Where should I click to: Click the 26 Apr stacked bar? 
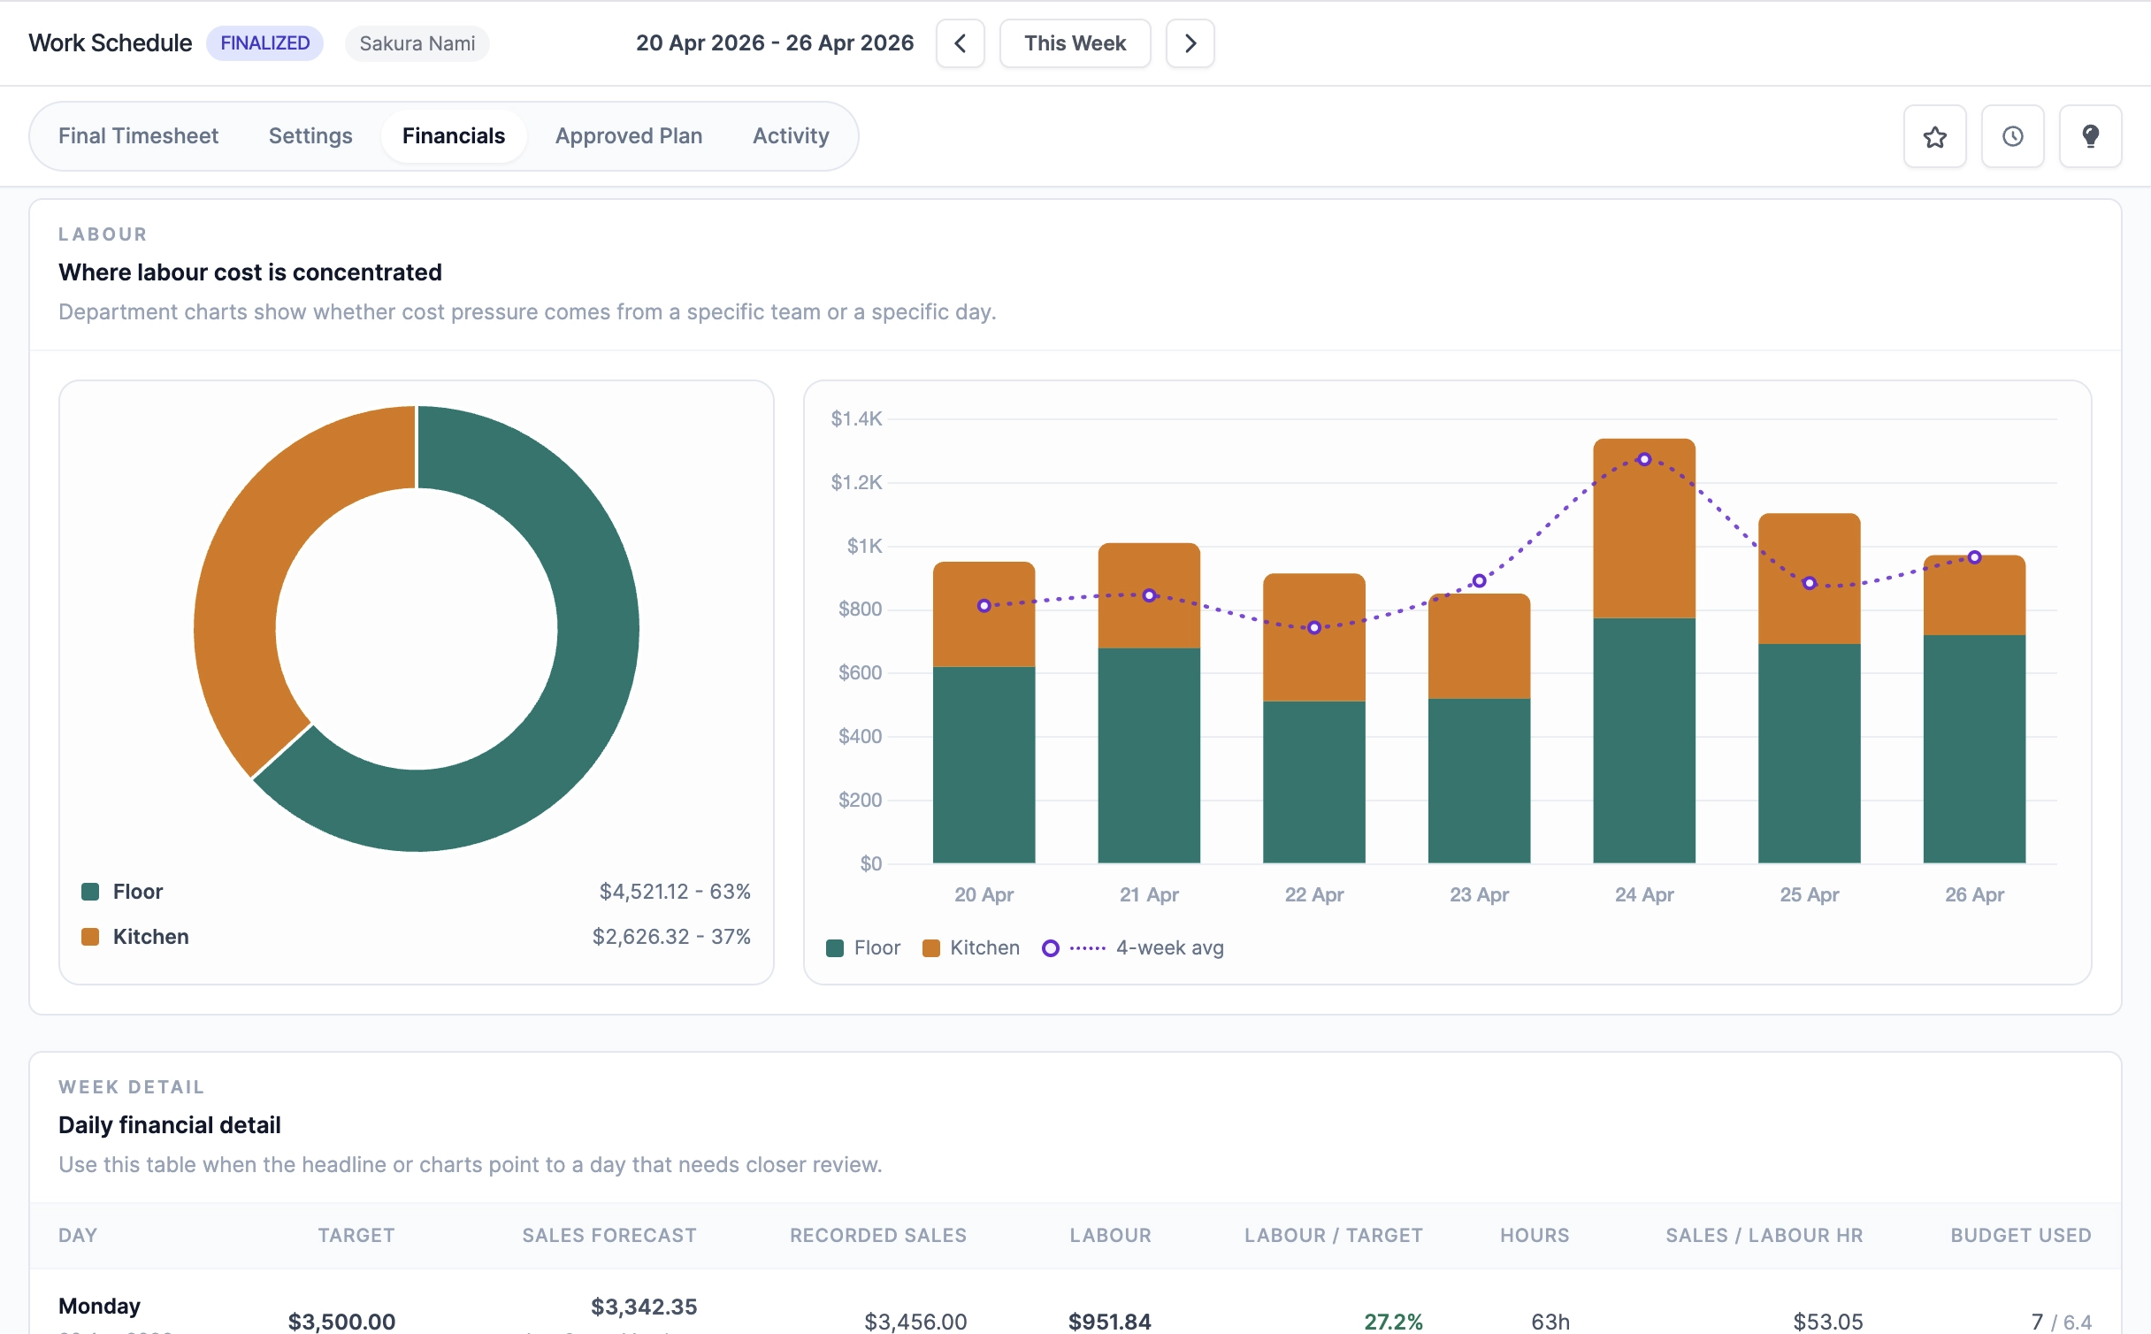[x=1974, y=709]
